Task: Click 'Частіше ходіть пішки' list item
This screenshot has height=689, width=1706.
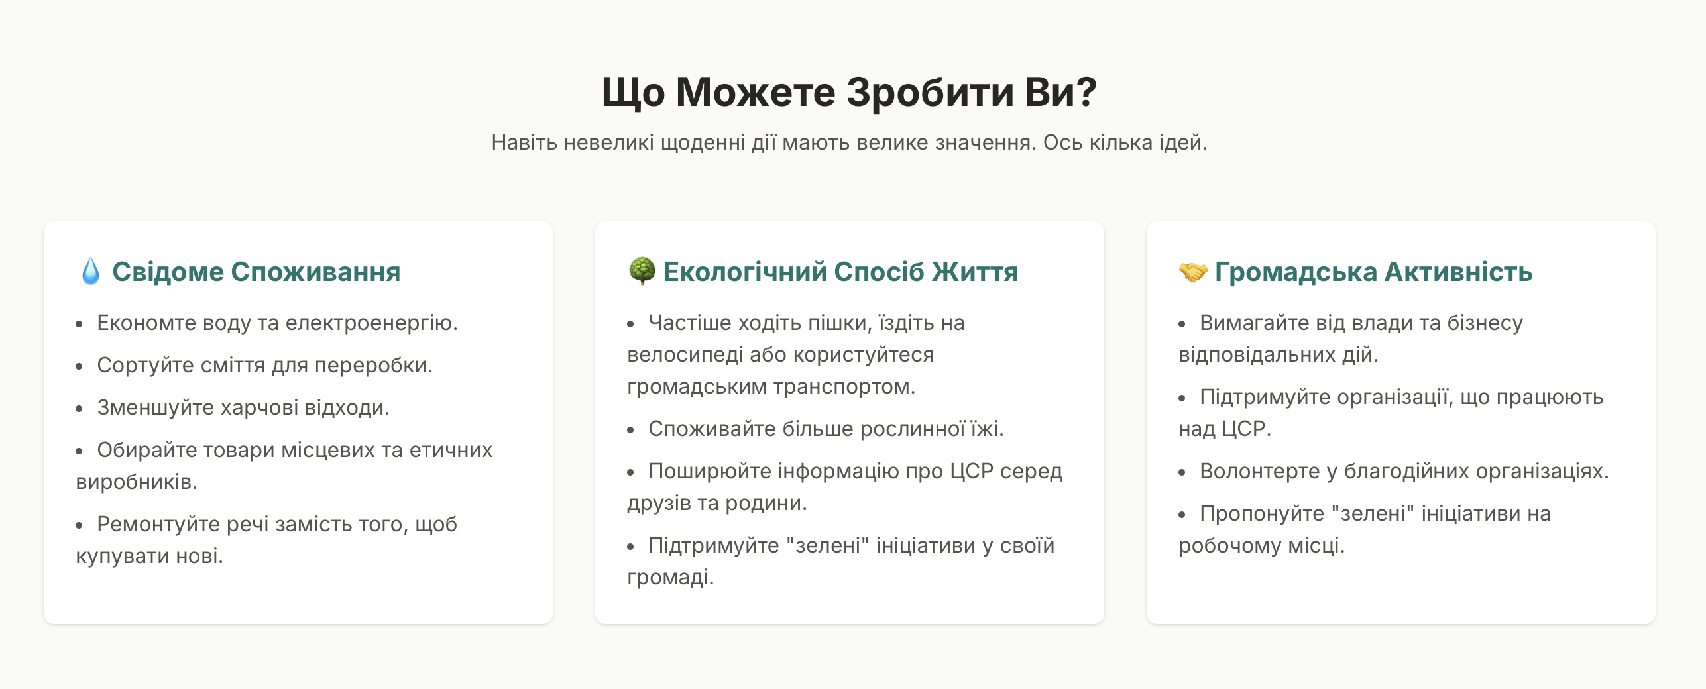Action: (796, 354)
